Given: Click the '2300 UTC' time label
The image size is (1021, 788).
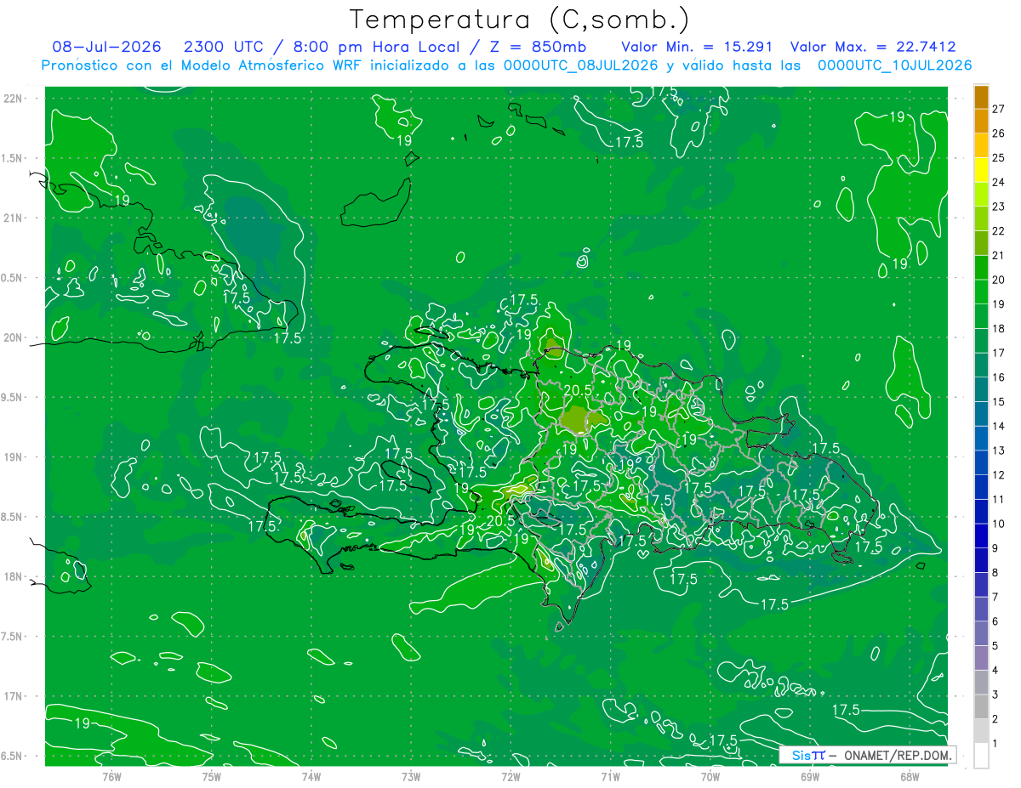Looking at the screenshot, I should point(222,47).
